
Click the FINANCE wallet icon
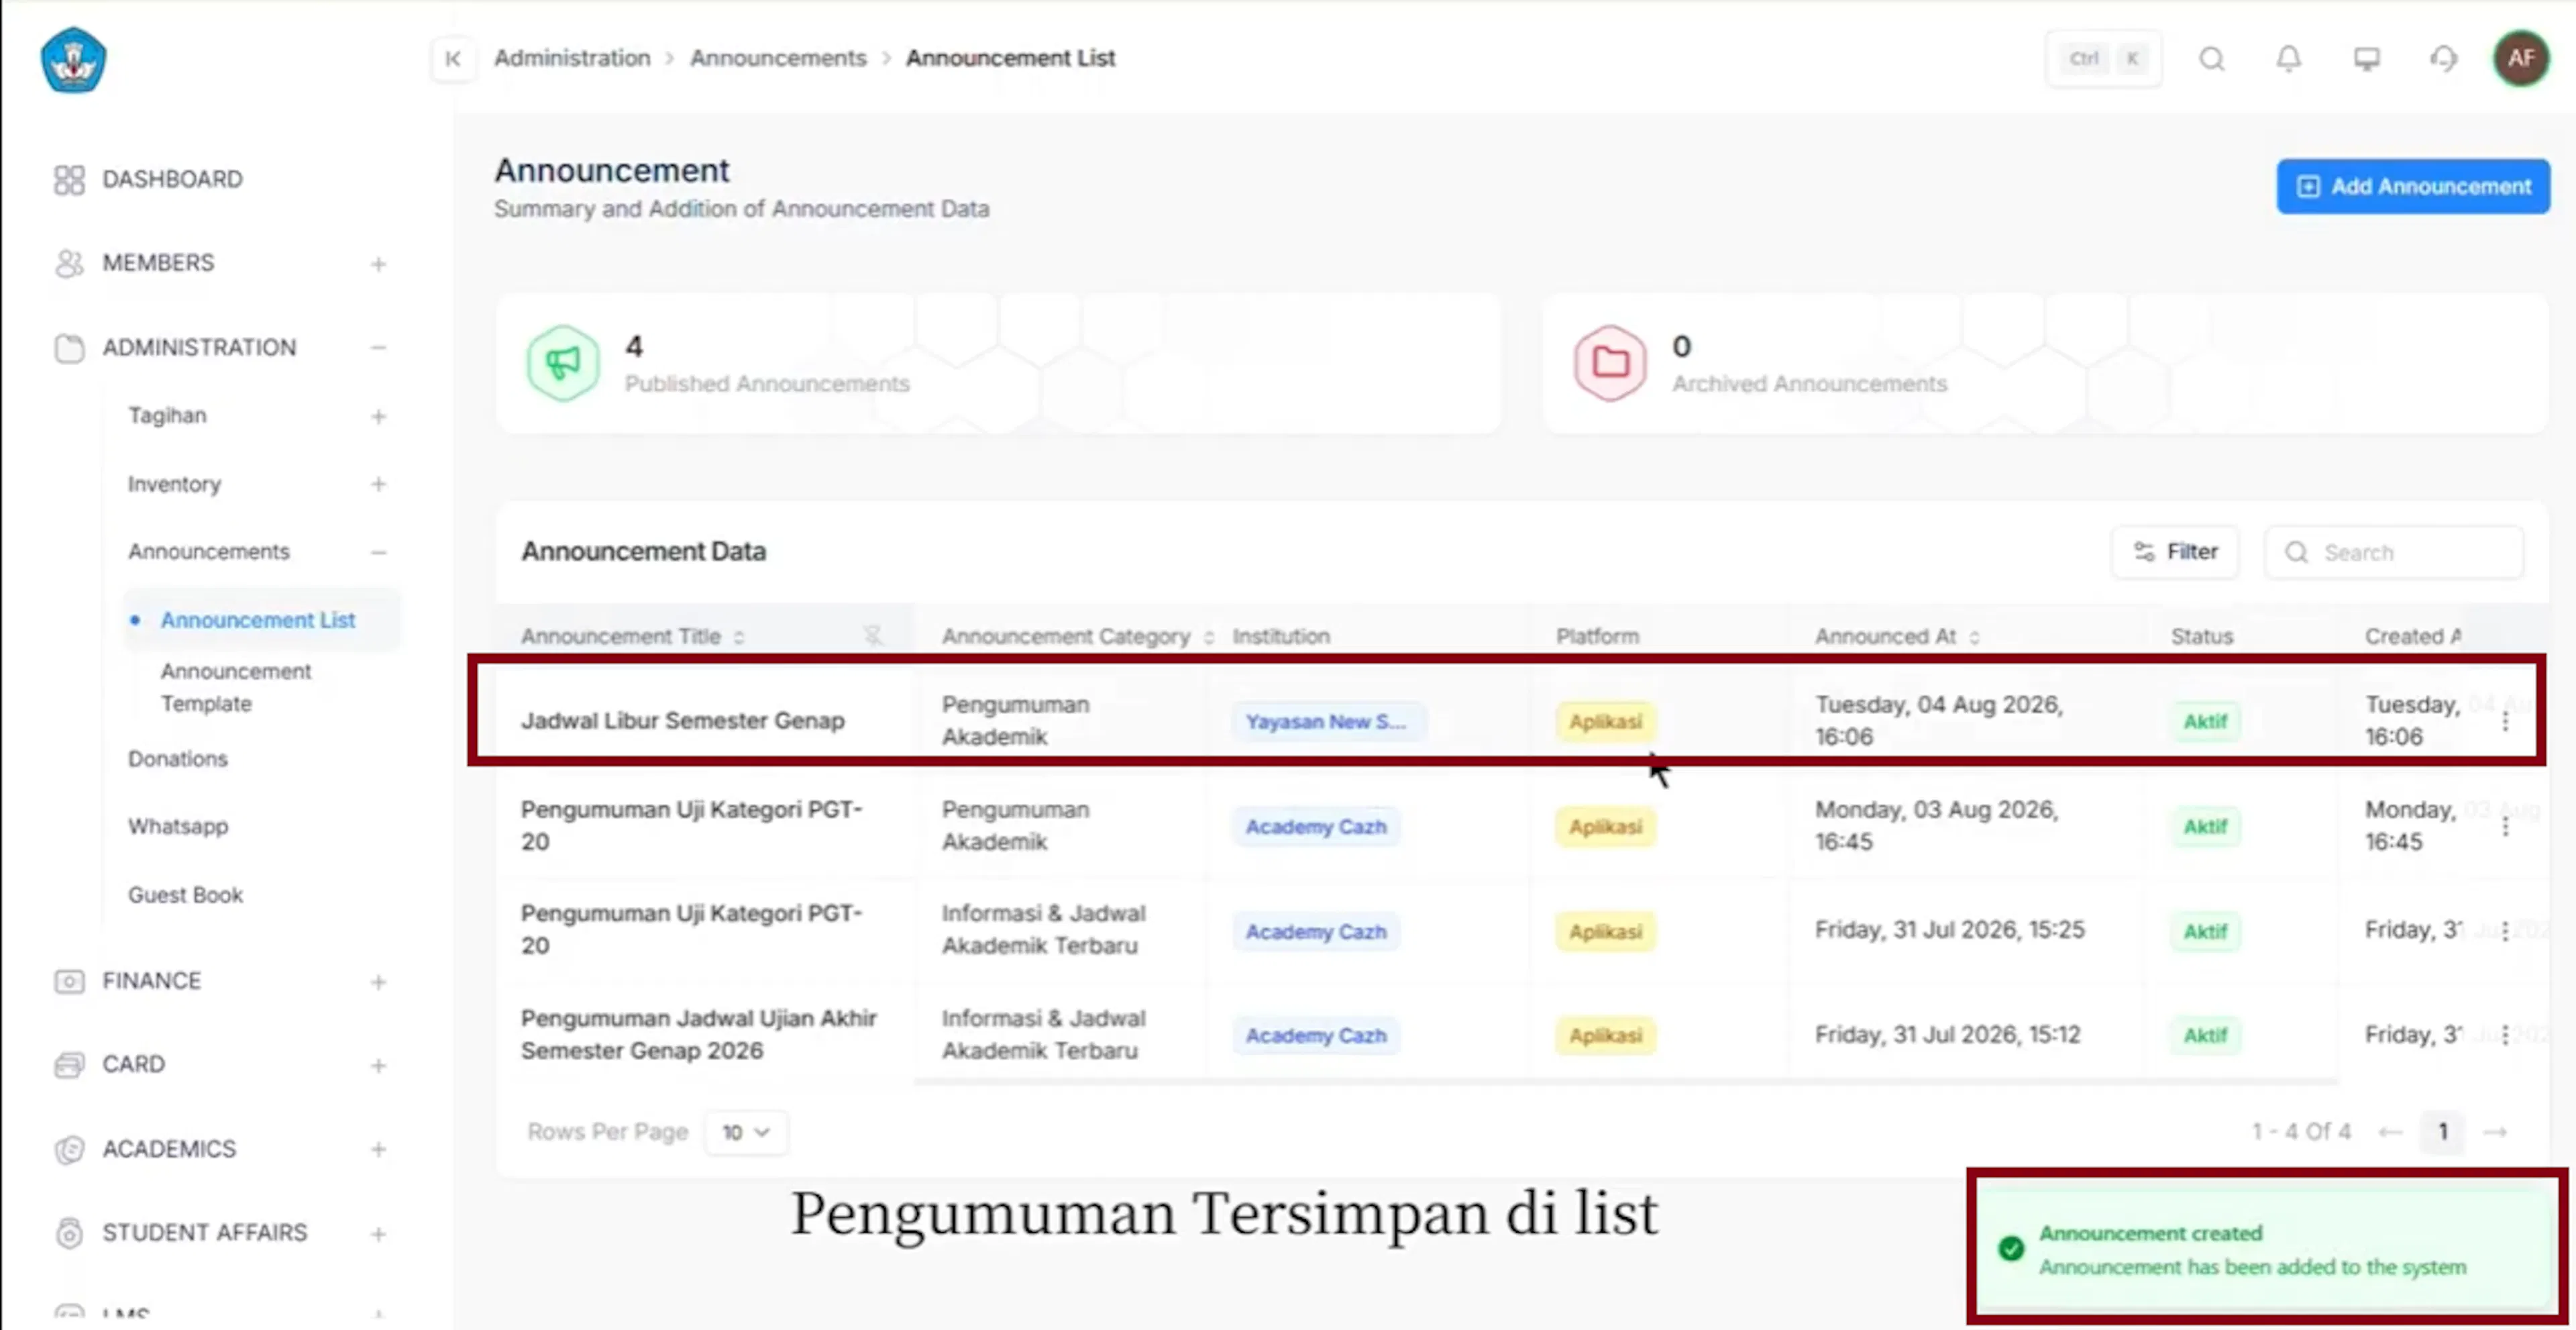(x=69, y=982)
